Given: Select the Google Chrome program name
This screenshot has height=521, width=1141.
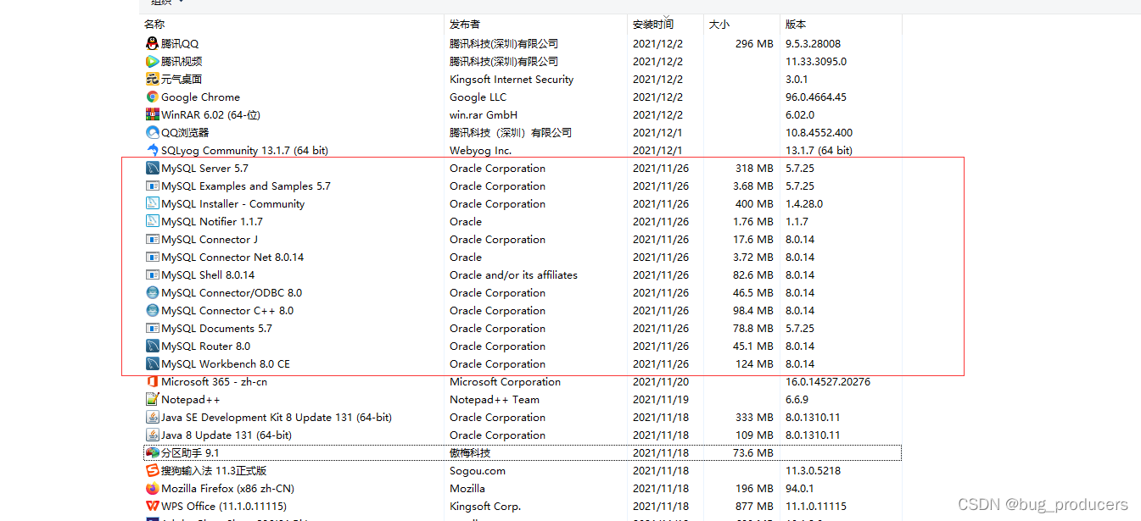Looking at the screenshot, I should click(200, 97).
